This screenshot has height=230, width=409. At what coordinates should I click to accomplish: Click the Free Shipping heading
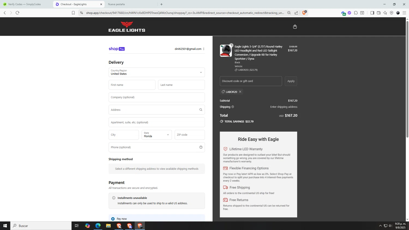click(x=240, y=187)
